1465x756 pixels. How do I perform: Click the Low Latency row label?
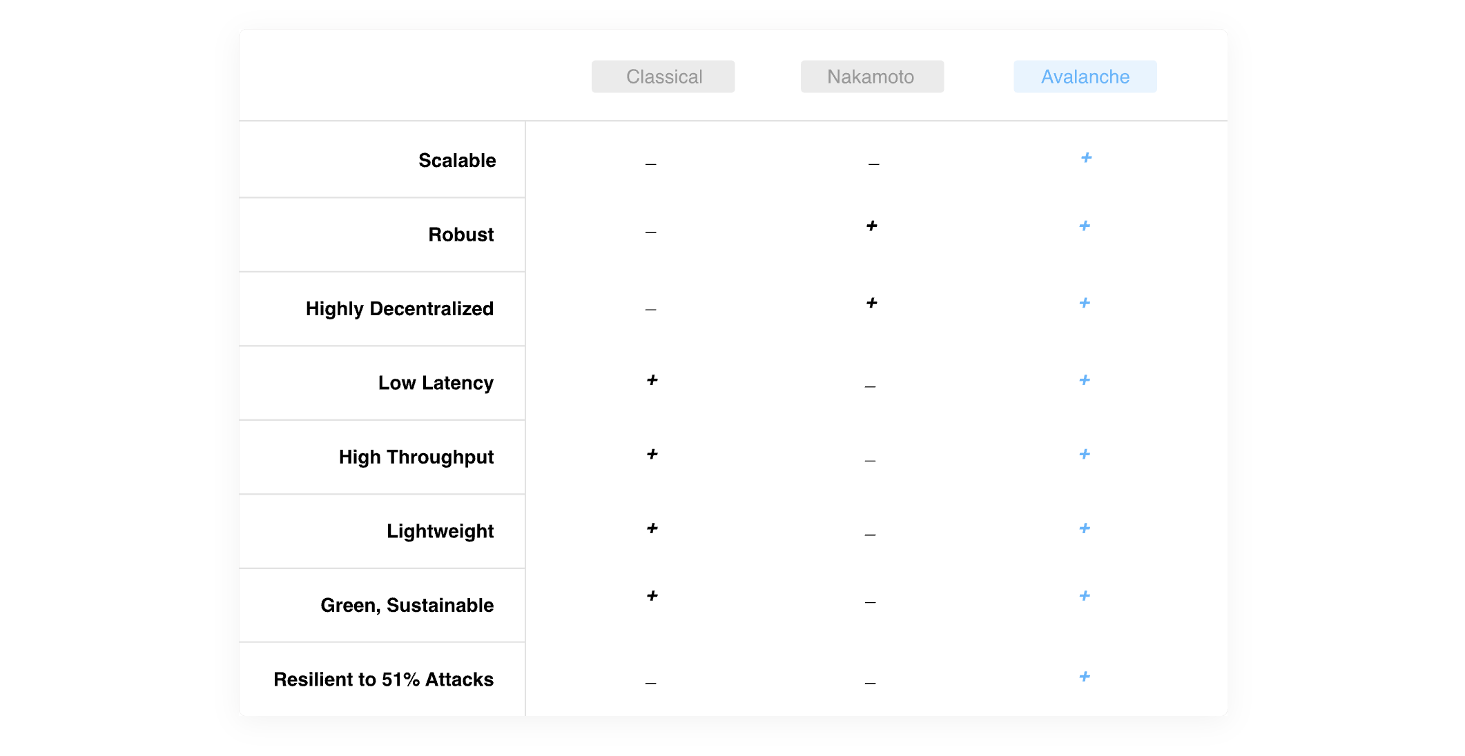[x=436, y=383]
